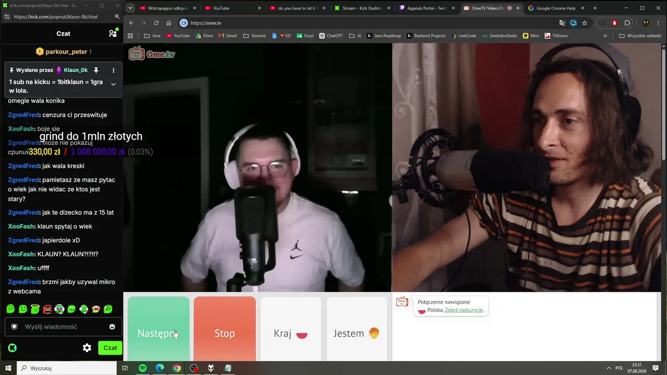The width and height of the screenshot is (667, 375).
Task: Open the AI bookmarks folder
Action: tap(355, 36)
